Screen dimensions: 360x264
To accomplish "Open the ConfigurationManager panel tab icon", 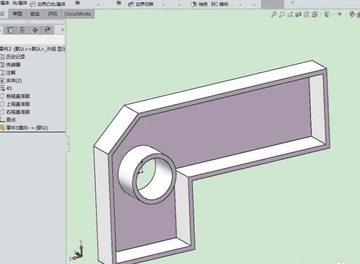I will pyautogui.click(x=23, y=30).
